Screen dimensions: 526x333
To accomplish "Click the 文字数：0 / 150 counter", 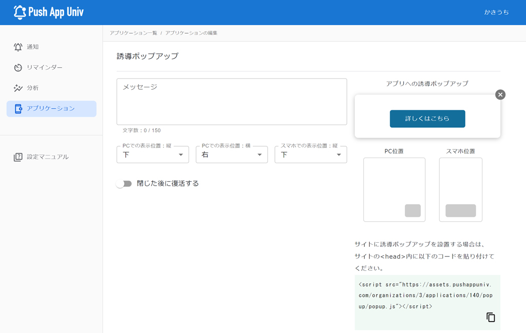I will click(142, 130).
